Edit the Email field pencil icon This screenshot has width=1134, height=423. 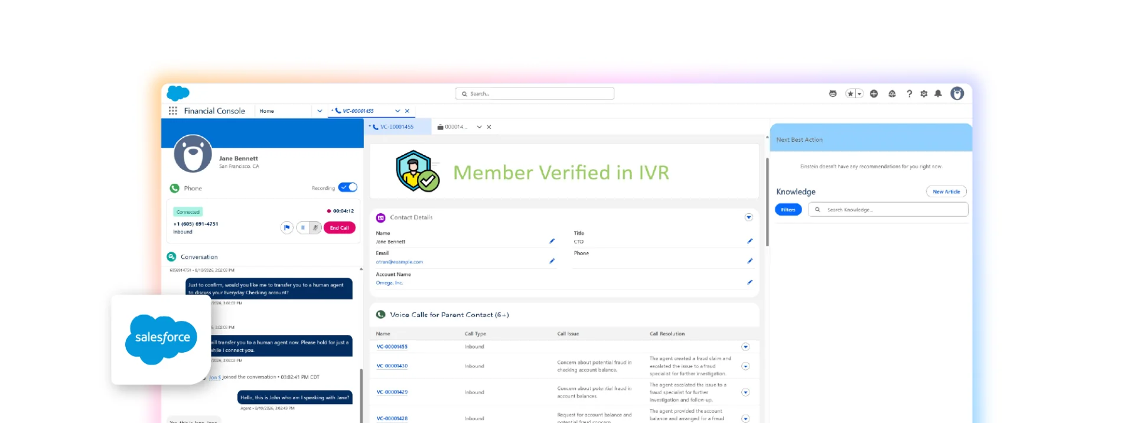pyautogui.click(x=552, y=261)
